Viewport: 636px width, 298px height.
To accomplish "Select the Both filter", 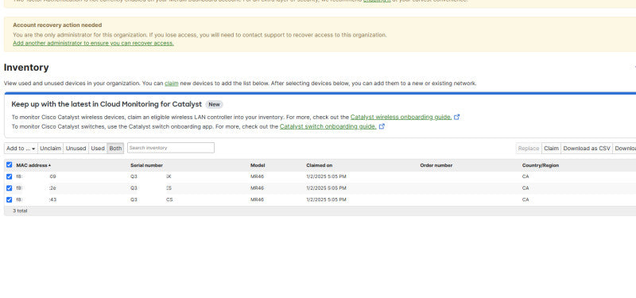I will pyautogui.click(x=115, y=149).
